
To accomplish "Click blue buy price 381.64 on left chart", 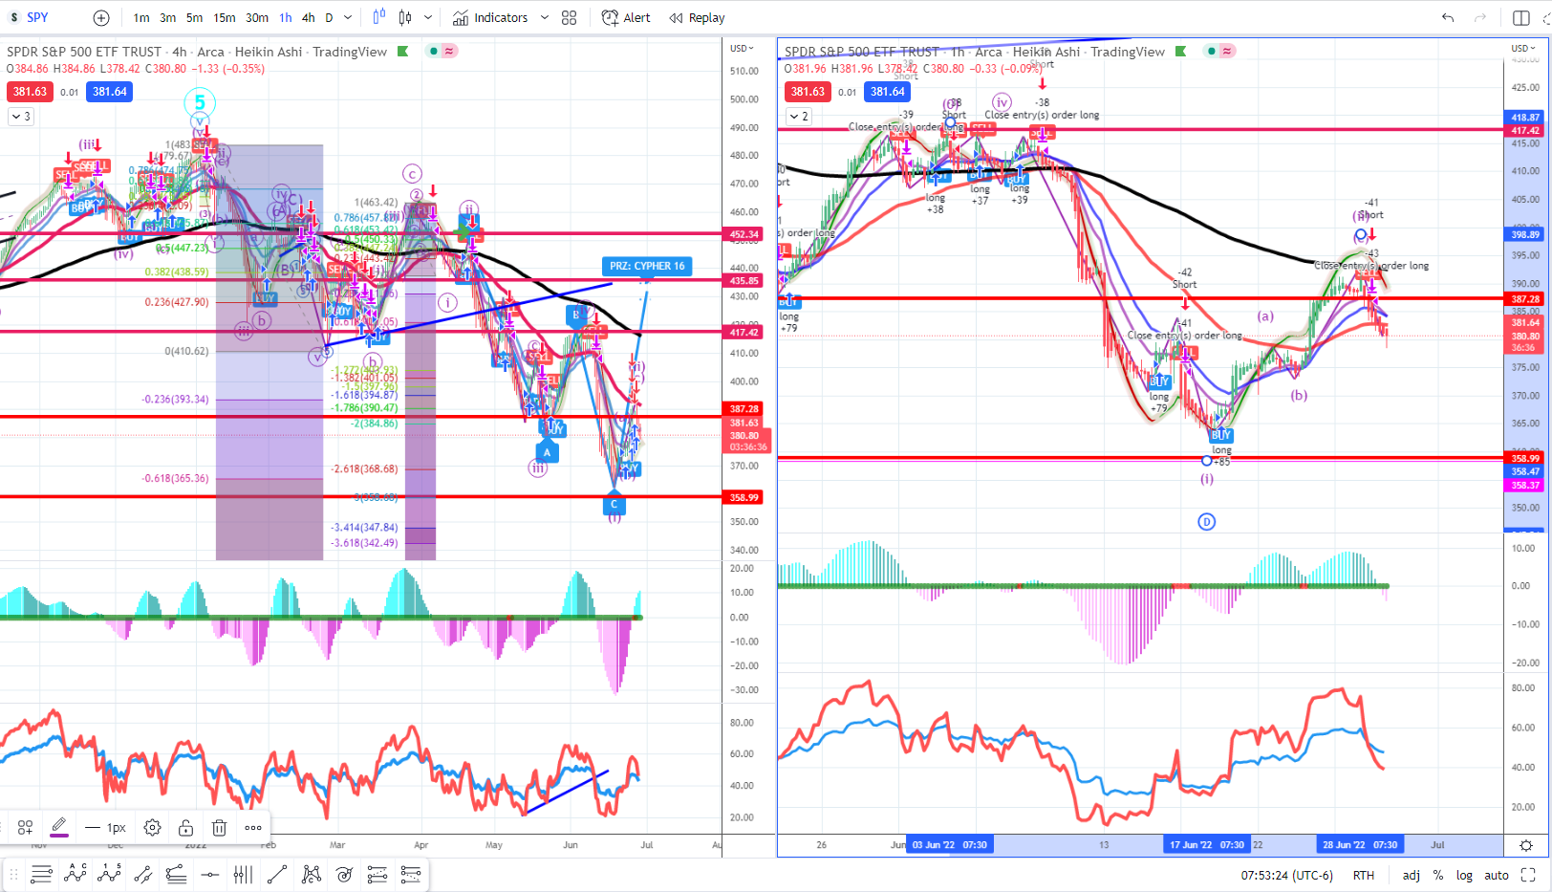I will point(110,92).
